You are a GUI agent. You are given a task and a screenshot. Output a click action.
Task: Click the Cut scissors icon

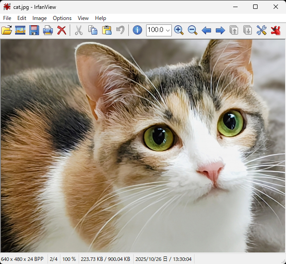79,30
